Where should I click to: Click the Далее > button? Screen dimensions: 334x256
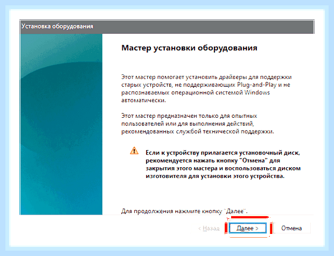tap(247, 228)
